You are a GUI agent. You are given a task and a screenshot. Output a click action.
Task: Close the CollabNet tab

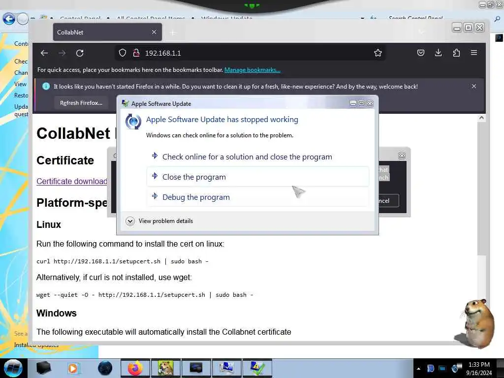point(154,32)
